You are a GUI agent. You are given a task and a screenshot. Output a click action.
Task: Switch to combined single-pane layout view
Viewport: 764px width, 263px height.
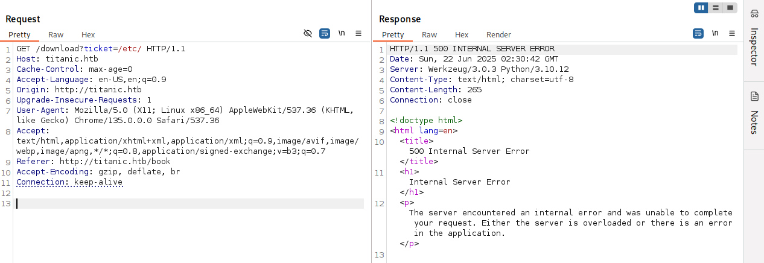pyautogui.click(x=730, y=8)
